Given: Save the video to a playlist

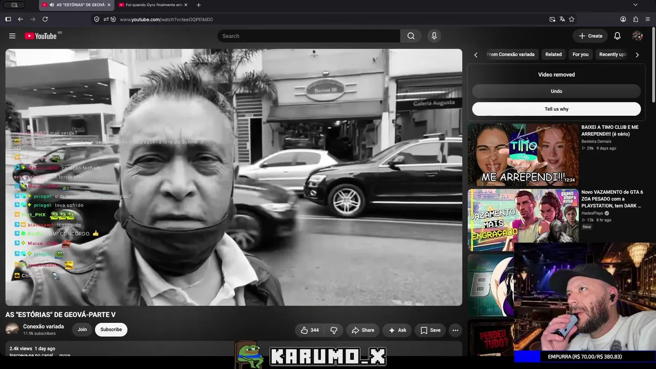Looking at the screenshot, I should tap(430, 331).
